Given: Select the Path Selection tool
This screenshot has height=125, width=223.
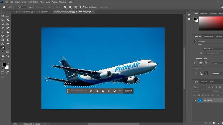Looking at the screenshot, I should [3, 52].
